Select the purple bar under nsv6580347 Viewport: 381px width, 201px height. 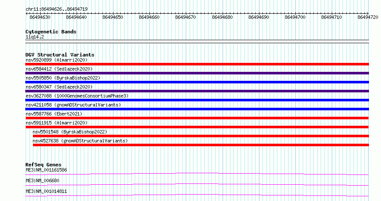click(197, 91)
